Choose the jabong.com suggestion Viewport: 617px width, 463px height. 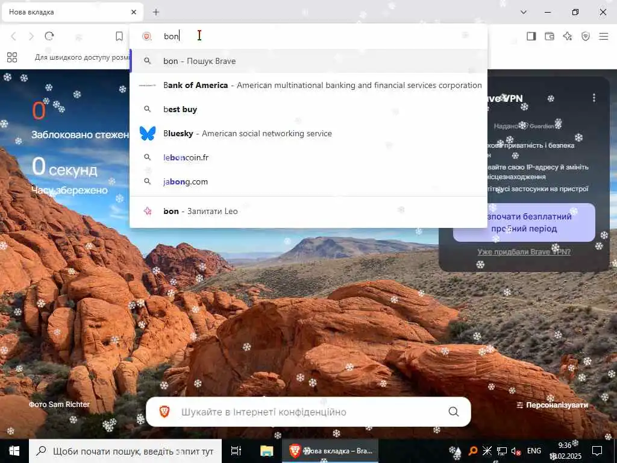pos(308,181)
